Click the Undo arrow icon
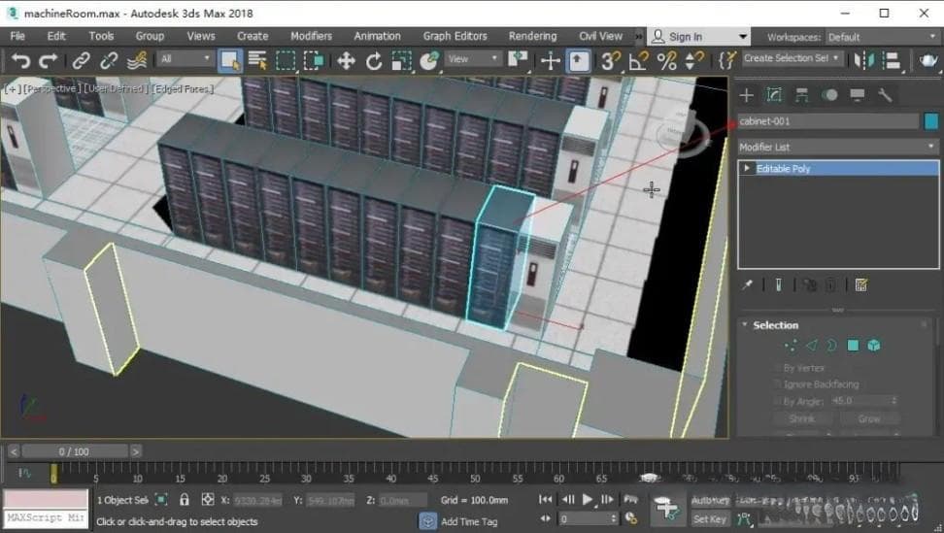 [x=20, y=61]
